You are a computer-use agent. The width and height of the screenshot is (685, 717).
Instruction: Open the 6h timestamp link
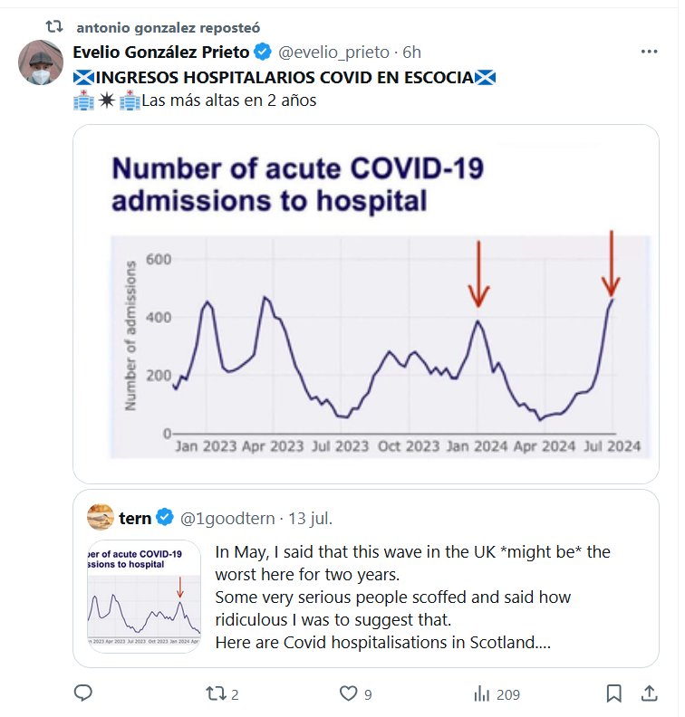click(411, 52)
